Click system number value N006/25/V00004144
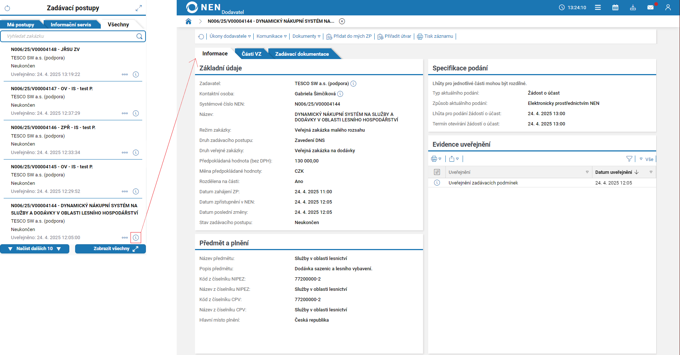This screenshot has width=680, height=355. (x=317, y=104)
